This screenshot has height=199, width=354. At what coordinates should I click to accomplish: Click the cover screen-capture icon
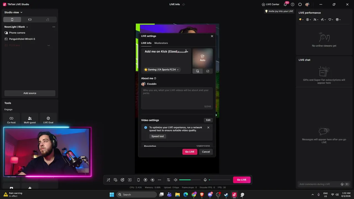(197, 71)
